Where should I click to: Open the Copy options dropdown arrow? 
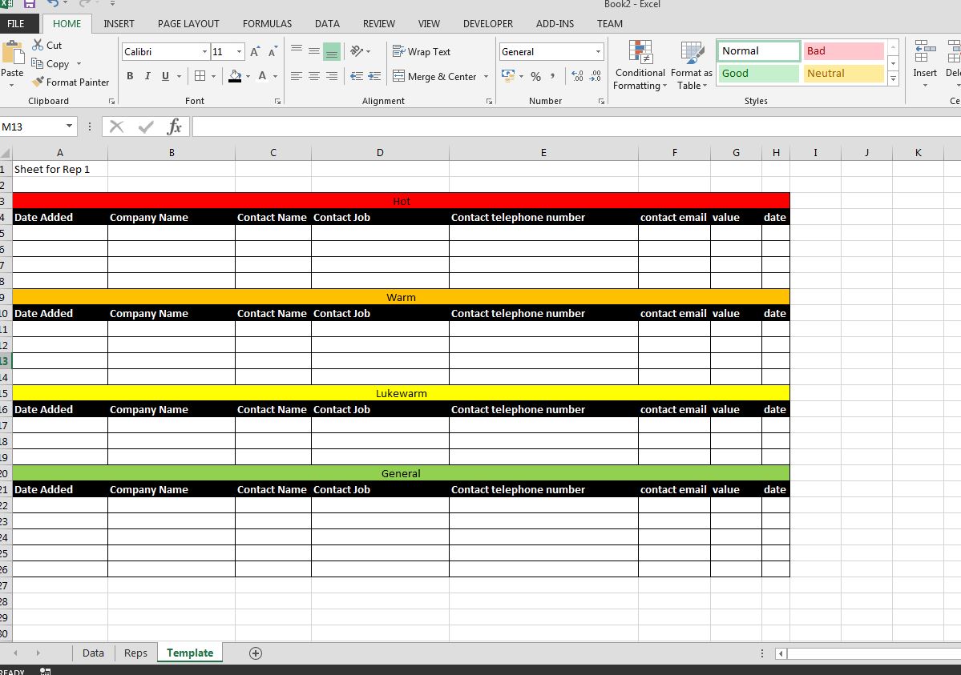(79, 64)
